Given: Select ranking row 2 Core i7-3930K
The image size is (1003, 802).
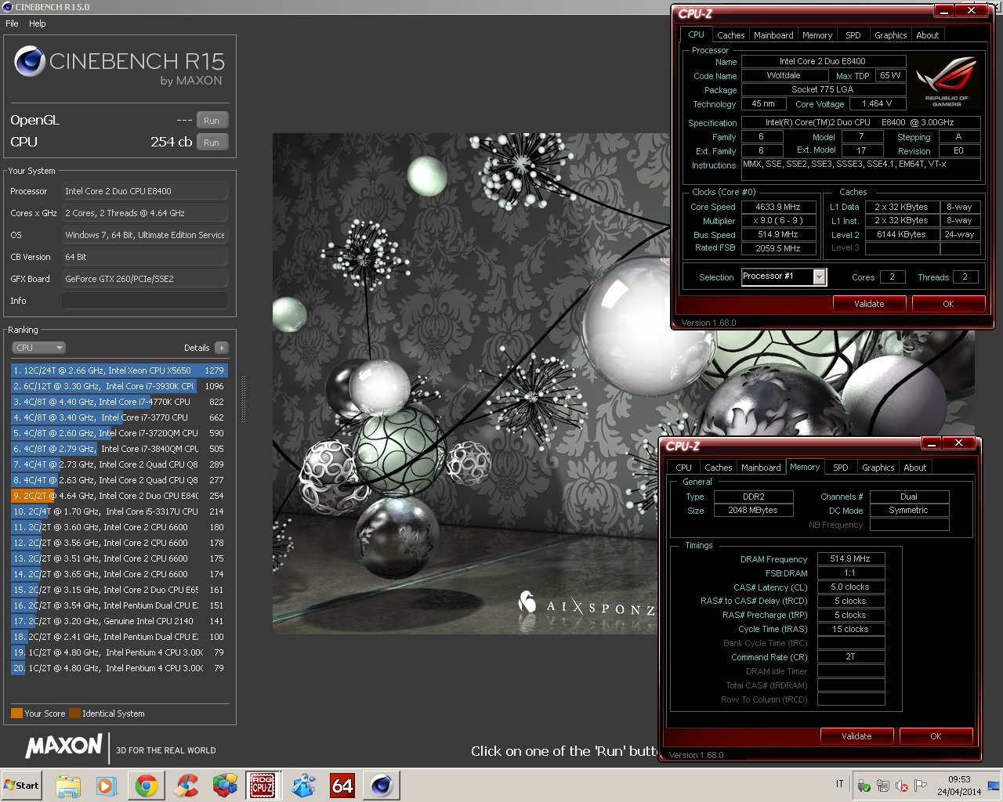Looking at the screenshot, I should click(119, 386).
